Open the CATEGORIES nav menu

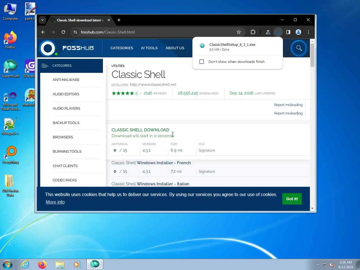click(x=121, y=48)
